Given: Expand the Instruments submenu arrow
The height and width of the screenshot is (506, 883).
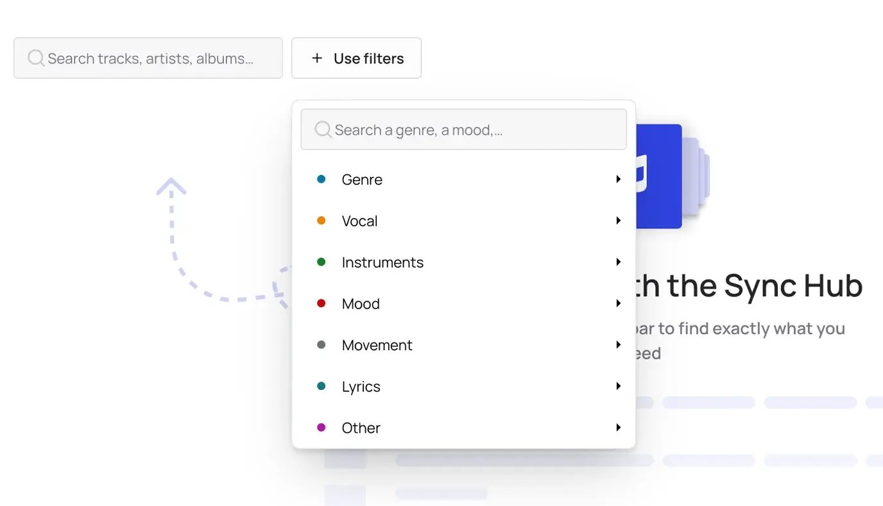Looking at the screenshot, I should tap(618, 262).
